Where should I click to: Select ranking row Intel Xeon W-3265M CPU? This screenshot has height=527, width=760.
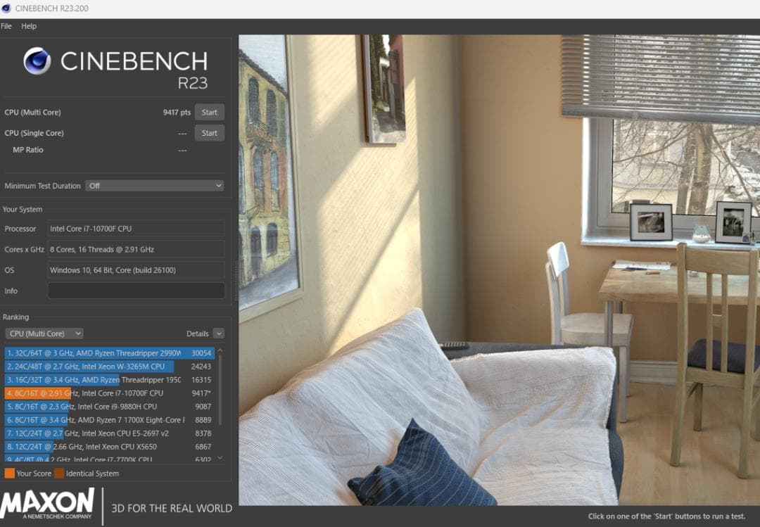pyautogui.click(x=110, y=367)
